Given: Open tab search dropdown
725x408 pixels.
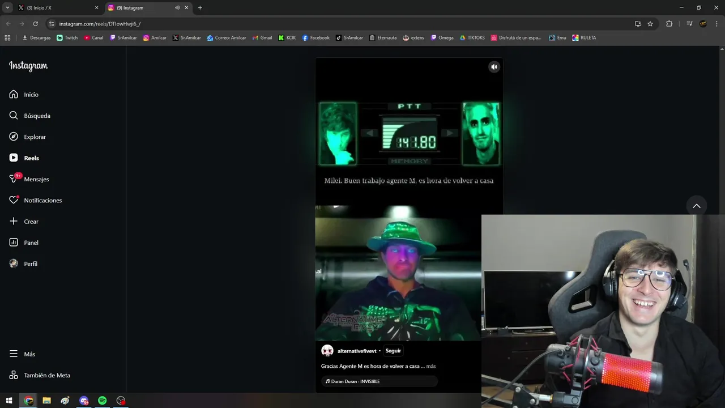Looking at the screenshot, I should click(x=7, y=8).
